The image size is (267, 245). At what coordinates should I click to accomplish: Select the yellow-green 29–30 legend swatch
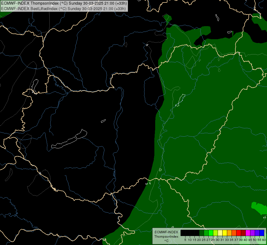[215, 233]
